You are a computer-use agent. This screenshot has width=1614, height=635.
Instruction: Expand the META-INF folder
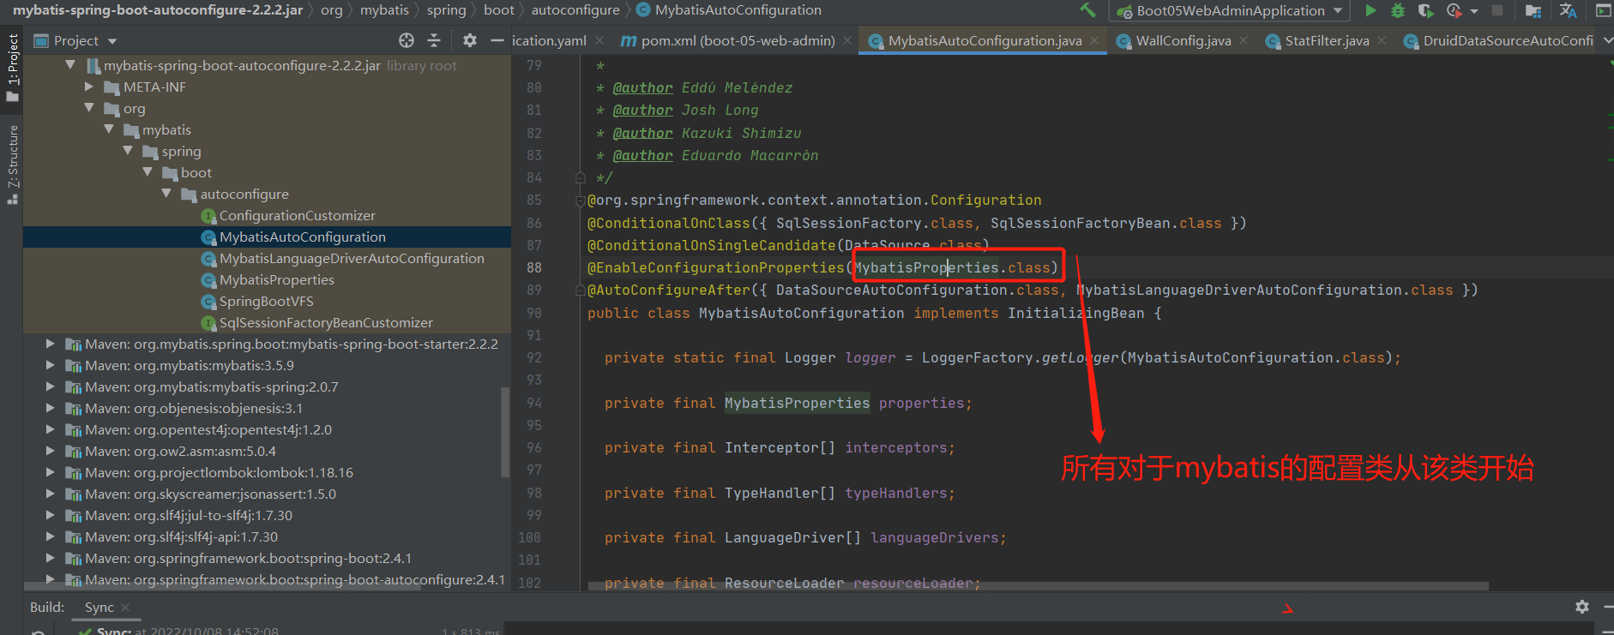click(89, 87)
